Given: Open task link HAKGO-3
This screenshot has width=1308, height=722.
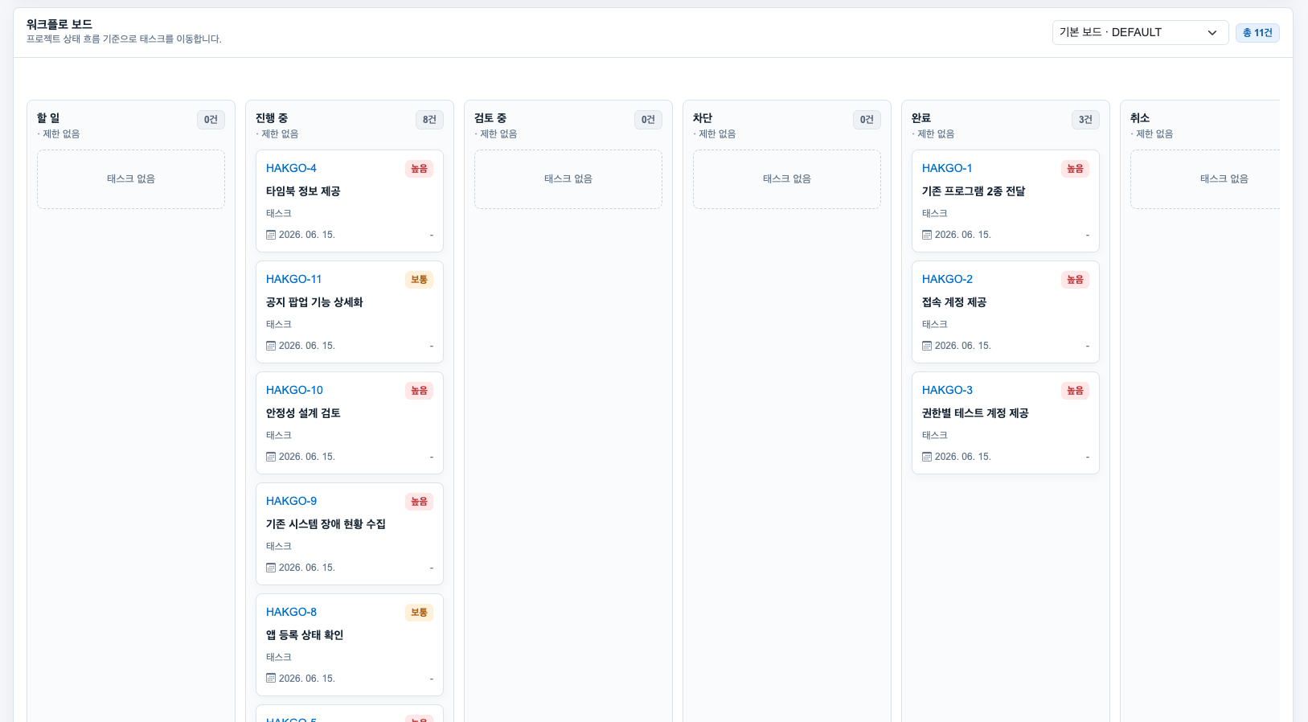Looking at the screenshot, I should 947,390.
